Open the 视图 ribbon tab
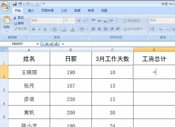 (104, 11)
